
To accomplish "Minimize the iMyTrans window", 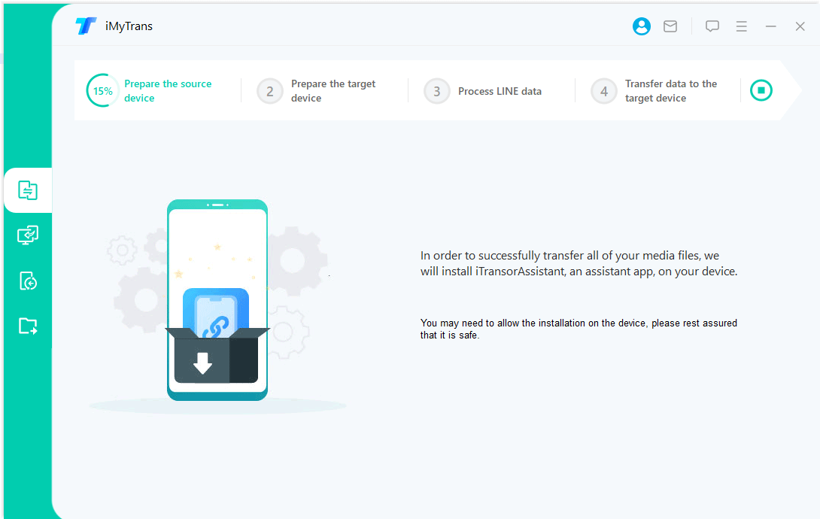I will [x=770, y=26].
